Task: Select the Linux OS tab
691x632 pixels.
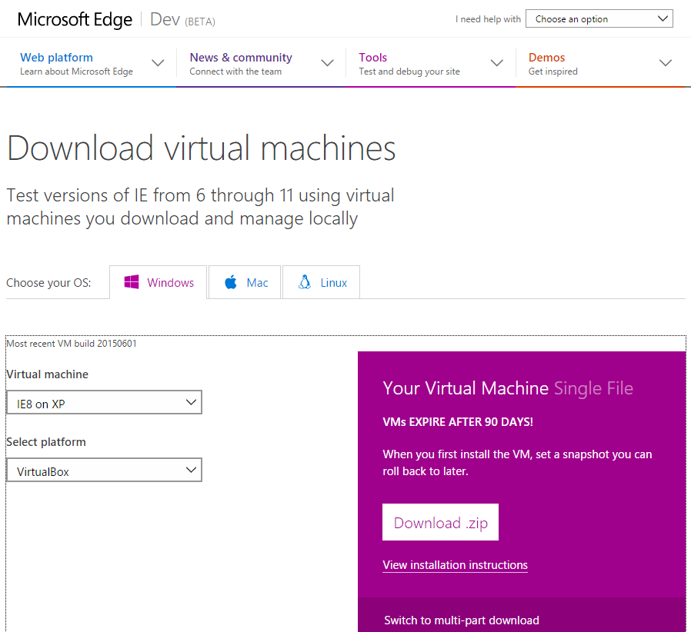Action: pyautogui.click(x=322, y=282)
